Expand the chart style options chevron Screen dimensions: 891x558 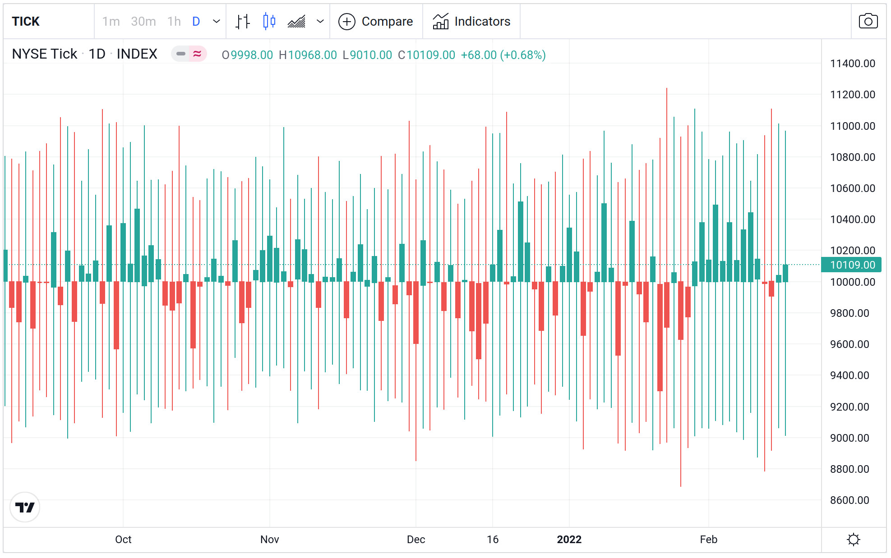click(320, 21)
